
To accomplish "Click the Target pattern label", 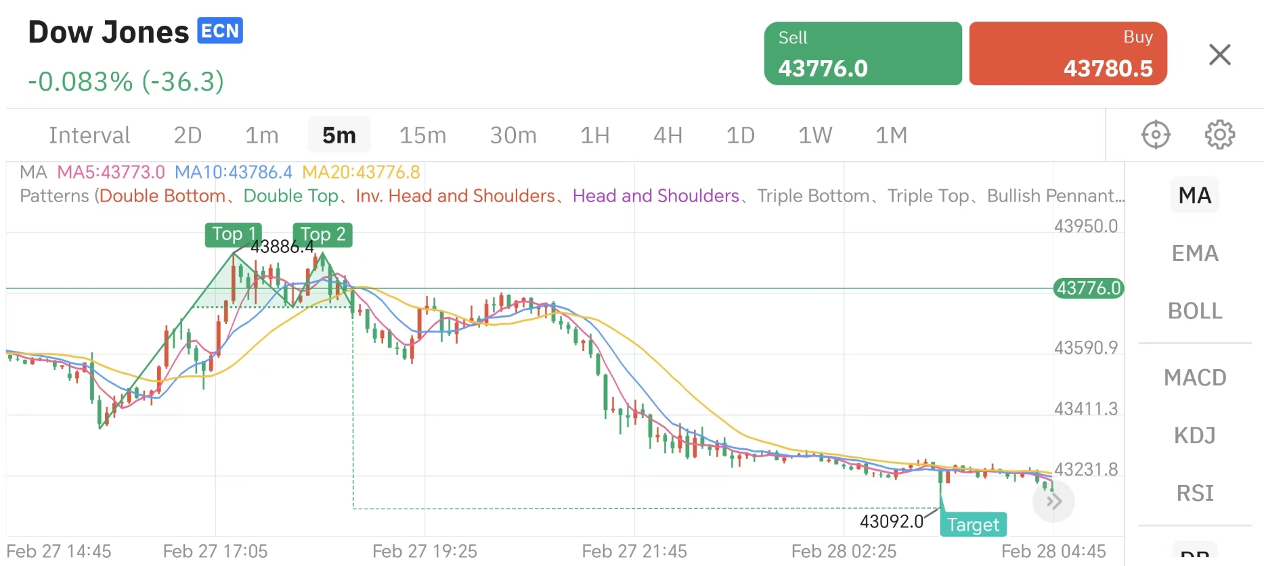I will click(973, 525).
